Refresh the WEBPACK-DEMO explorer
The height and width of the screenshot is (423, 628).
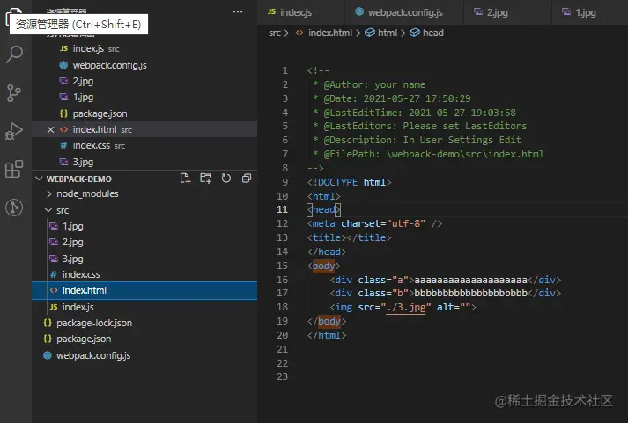point(226,179)
